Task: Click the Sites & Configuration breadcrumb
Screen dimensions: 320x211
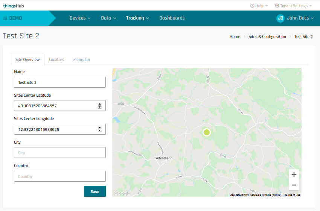Action: click(267, 36)
